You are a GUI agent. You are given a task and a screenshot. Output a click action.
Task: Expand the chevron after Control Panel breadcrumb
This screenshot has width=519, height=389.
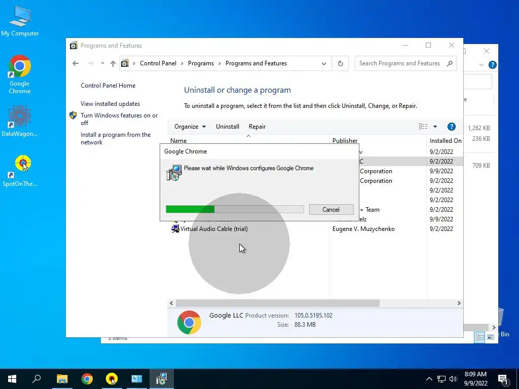coord(182,63)
